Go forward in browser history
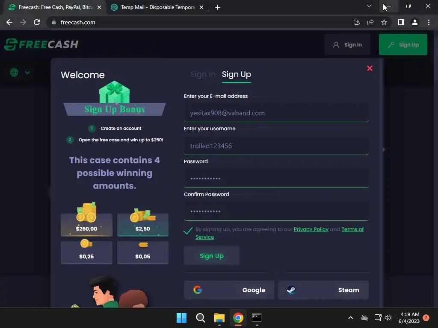This screenshot has height=328, width=438. coord(23,22)
